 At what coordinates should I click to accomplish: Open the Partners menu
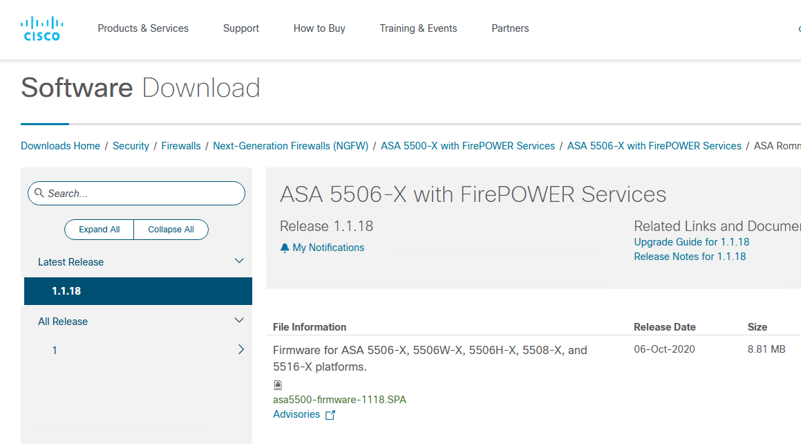click(x=510, y=28)
